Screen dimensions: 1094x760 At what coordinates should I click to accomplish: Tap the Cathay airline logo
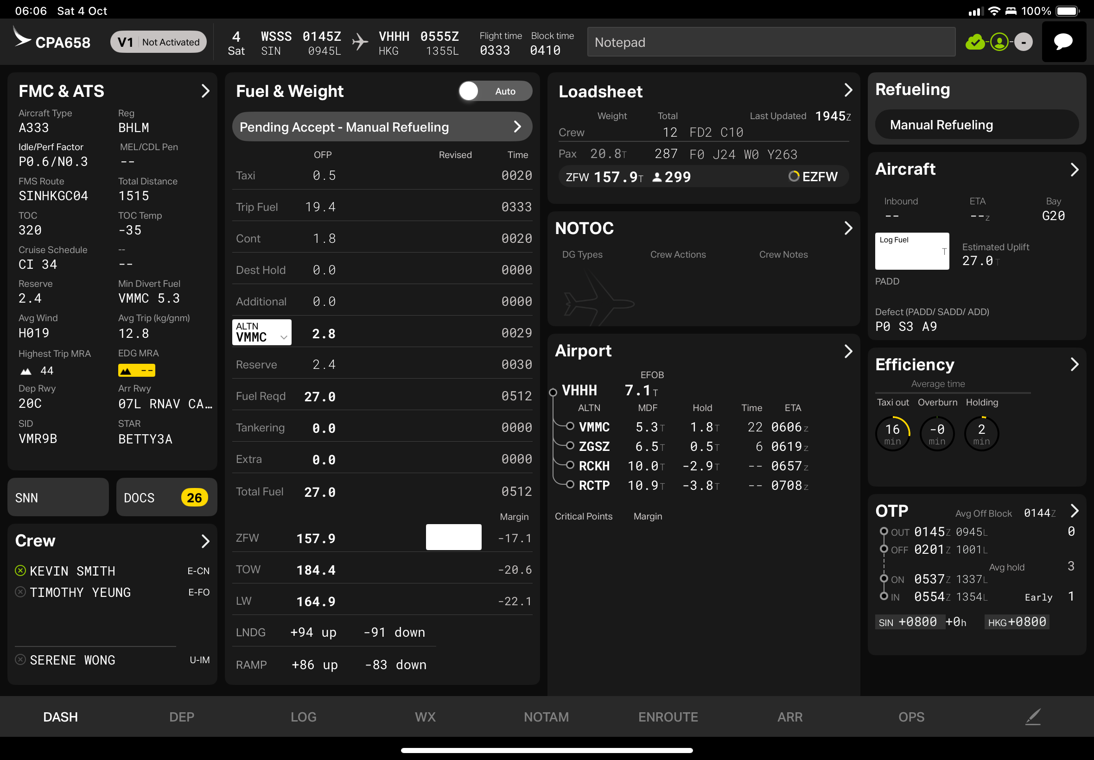[21, 37]
